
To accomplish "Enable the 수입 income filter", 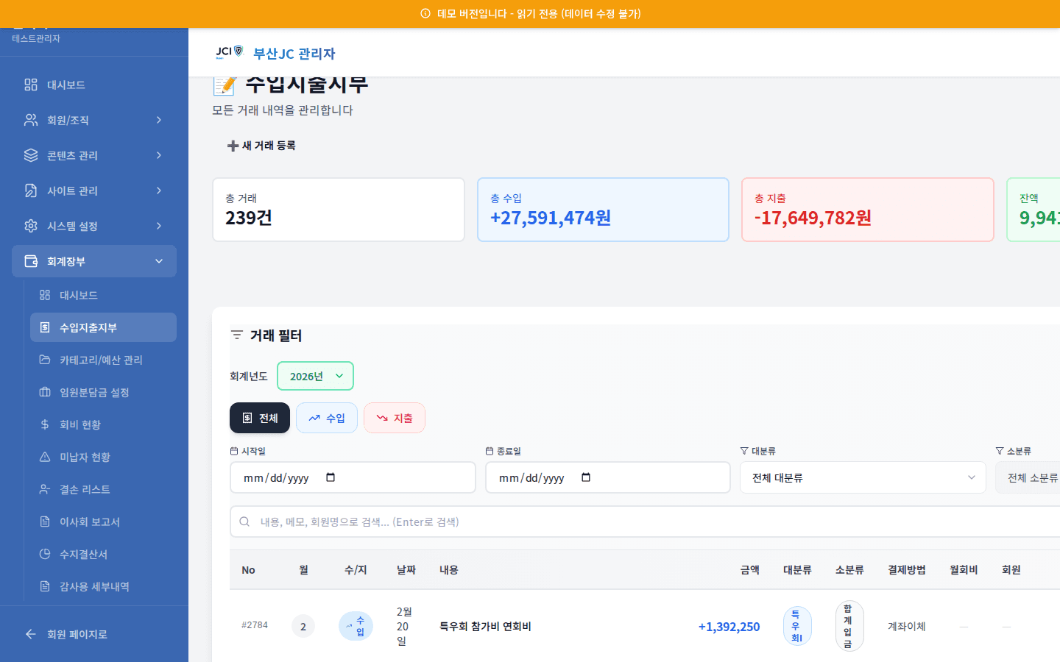I will [x=326, y=418].
